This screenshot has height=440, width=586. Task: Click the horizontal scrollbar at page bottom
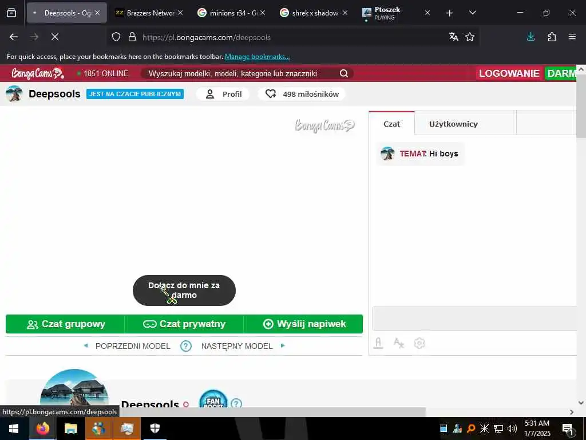213,412
